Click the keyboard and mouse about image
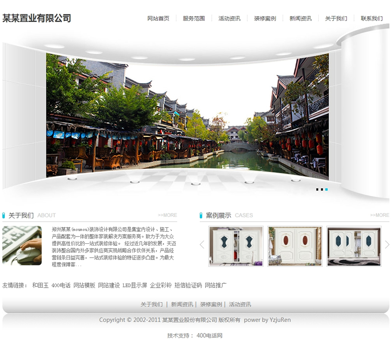Viewport: 391px width, 343px height. point(22,245)
